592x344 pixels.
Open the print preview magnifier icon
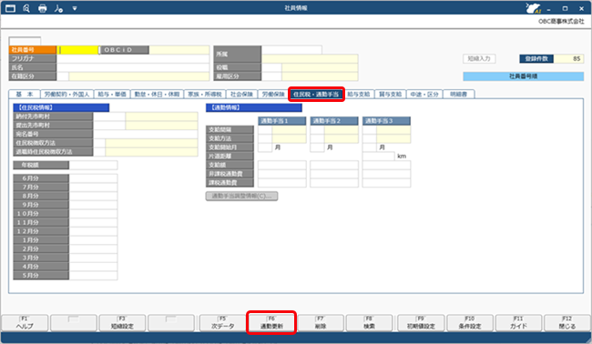(26, 8)
